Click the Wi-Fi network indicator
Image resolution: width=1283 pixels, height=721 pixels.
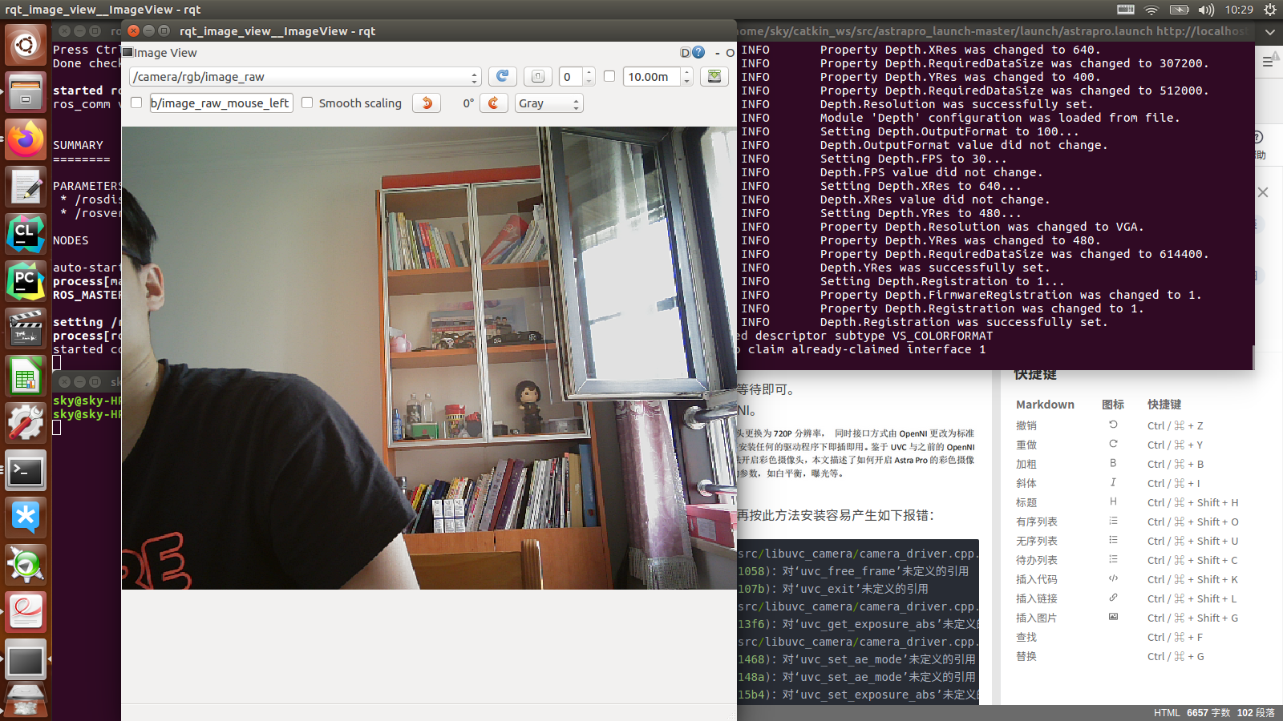click(1151, 10)
